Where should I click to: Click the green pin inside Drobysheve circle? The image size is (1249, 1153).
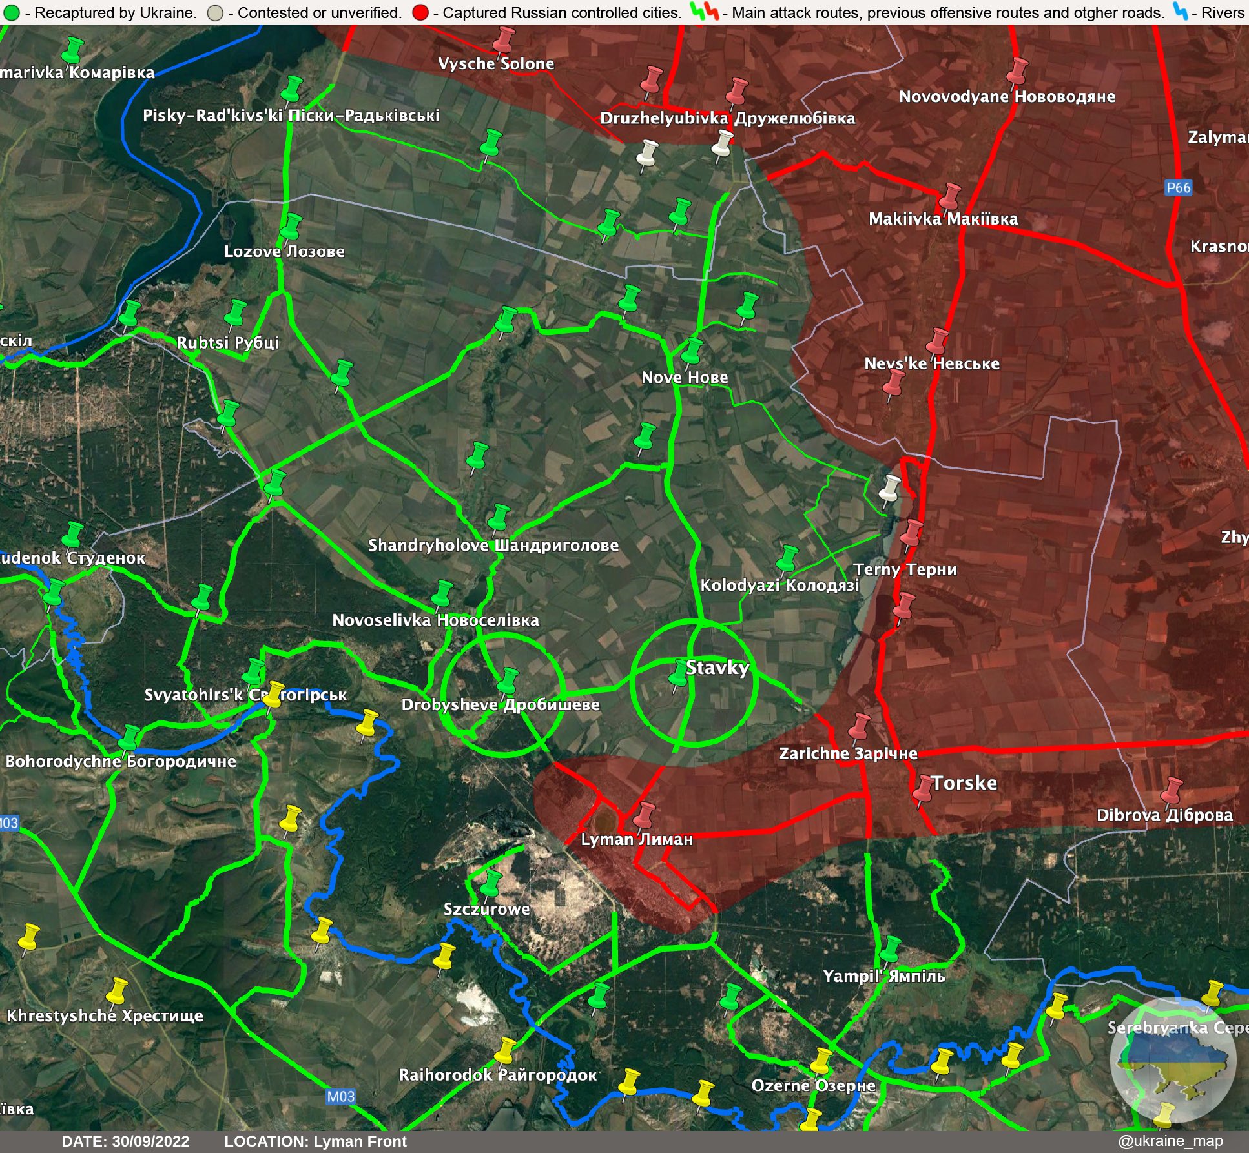(x=509, y=680)
